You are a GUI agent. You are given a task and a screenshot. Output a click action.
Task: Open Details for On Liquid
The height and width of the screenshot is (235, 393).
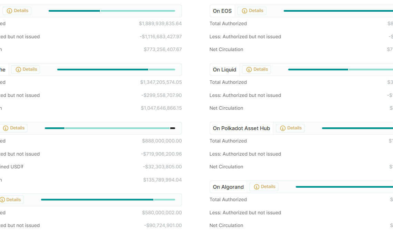pos(256,69)
